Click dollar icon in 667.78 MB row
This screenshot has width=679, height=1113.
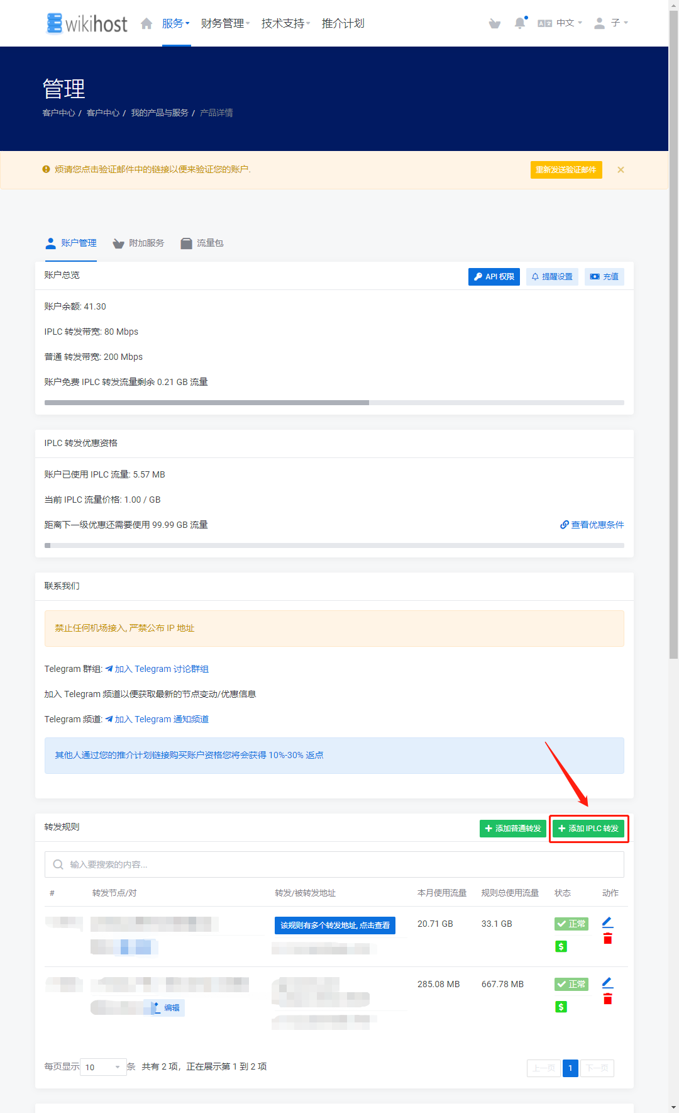(x=561, y=1007)
